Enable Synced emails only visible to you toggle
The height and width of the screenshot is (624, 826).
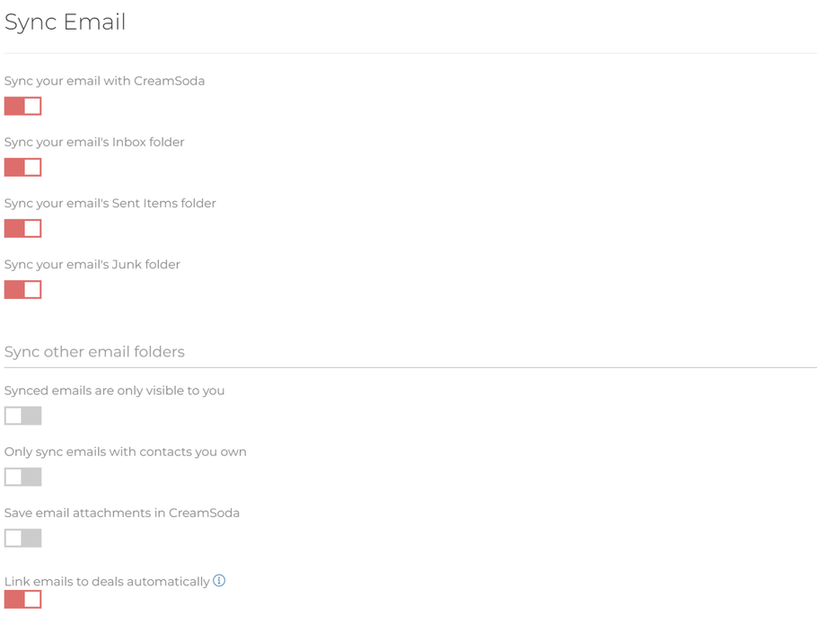23,416
